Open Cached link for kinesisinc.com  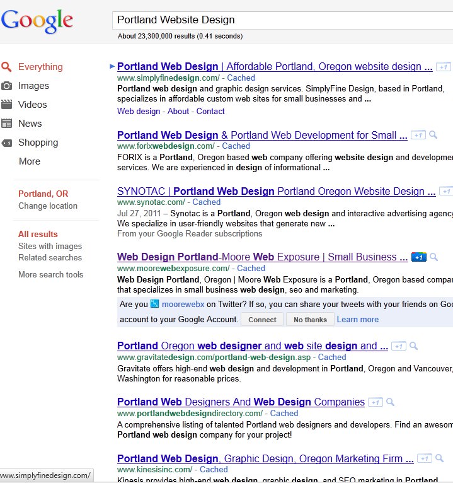214,470
